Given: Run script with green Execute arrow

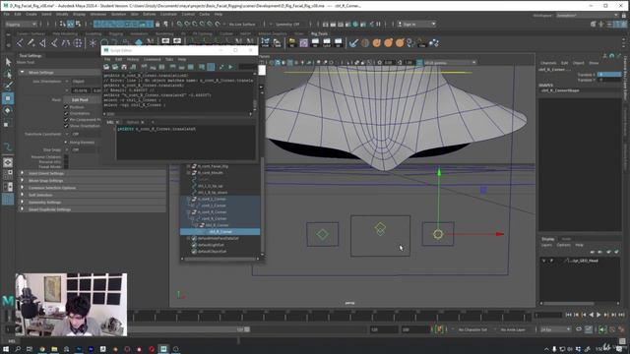Looking at the screenshot, I should (230, 67).
